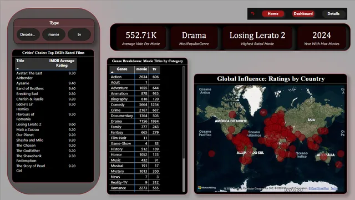Screen dimensions: 355x200
Task: Click the 2024 Year With Max Movies card
Action: tap(322, 38)
